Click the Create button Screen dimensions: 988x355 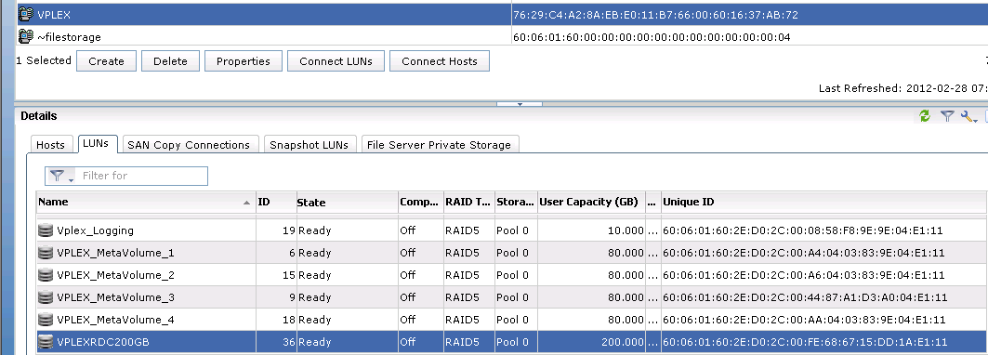click(106, 61)
